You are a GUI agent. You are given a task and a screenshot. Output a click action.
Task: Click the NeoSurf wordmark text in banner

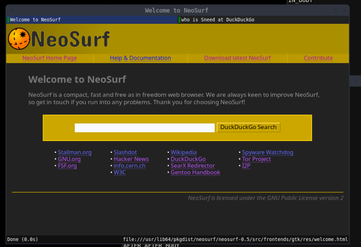[70, 39]
